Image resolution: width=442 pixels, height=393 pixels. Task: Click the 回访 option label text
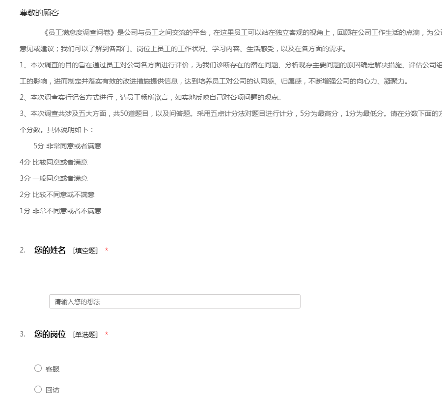[53, 390]
